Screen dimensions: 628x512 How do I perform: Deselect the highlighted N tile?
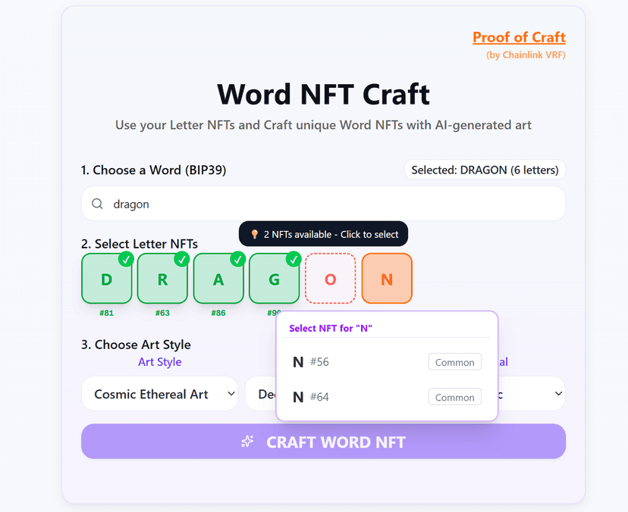pyautogui.click(x=387, y=279)
